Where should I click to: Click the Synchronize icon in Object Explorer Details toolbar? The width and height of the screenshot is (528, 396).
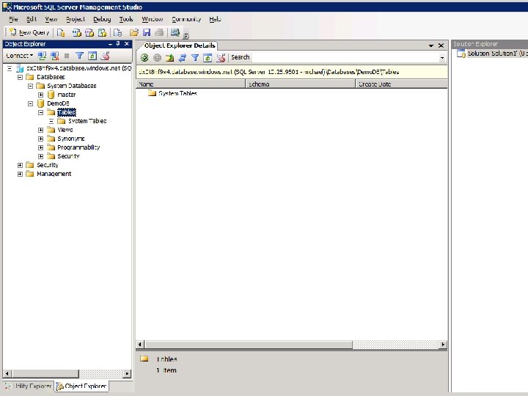coord(182,58)
